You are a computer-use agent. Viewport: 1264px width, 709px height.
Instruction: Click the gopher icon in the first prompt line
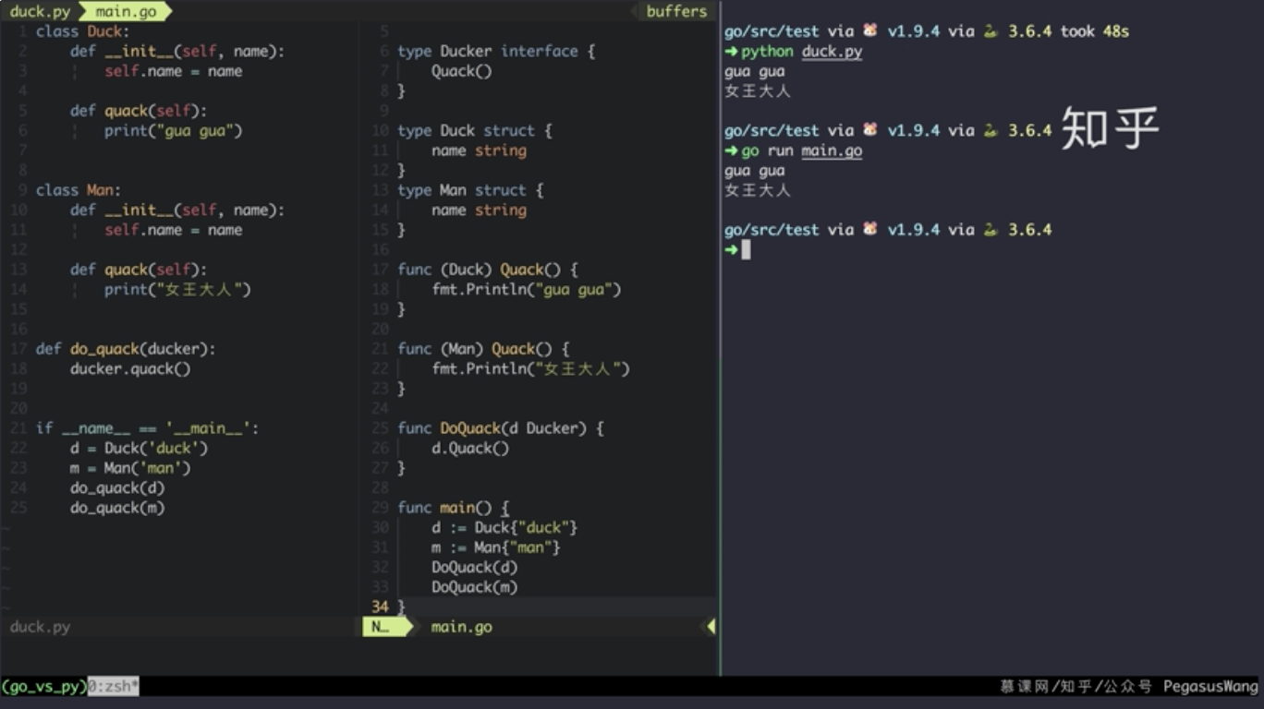tap(870, 31)
